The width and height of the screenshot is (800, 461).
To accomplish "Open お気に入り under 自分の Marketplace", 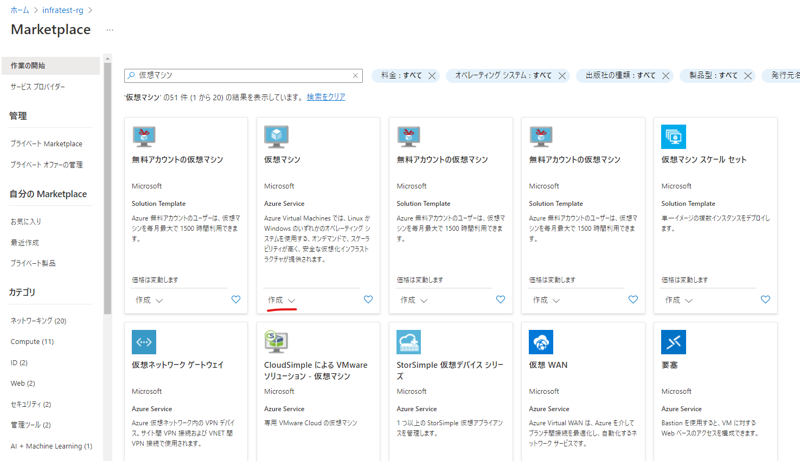I will 25,222.
